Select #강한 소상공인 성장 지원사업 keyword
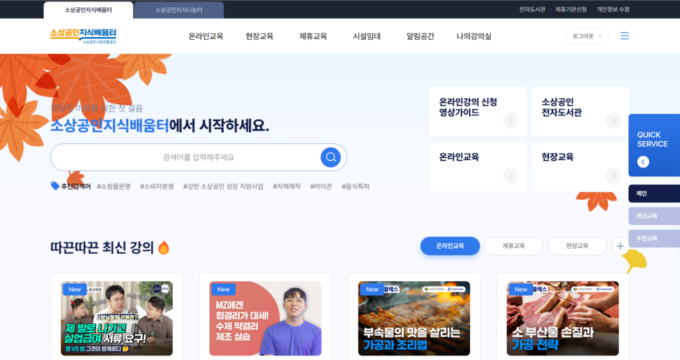Screen dimensions: 680x360 click(x=223, y=186)
